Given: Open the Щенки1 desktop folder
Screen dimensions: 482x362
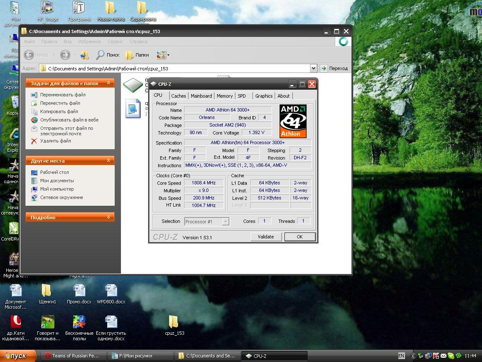Looking at the screenshot, I should (47, 294).
